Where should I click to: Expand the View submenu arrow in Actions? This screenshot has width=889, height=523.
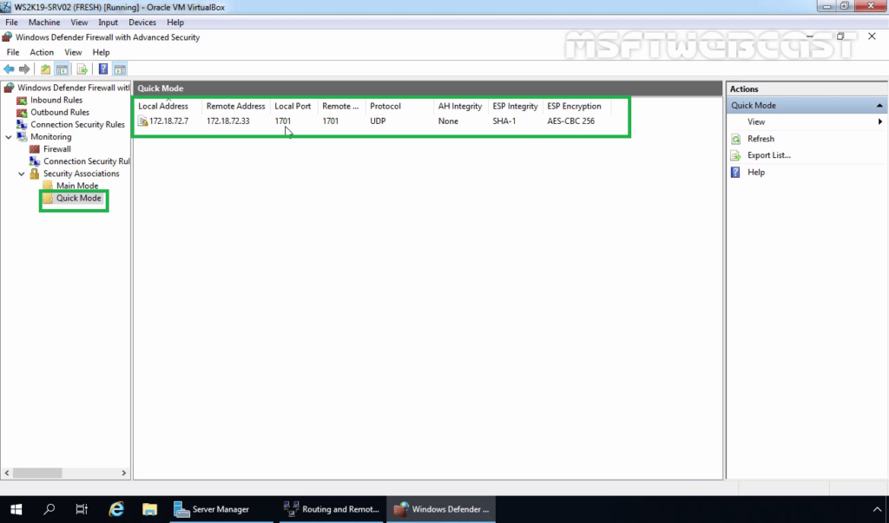click(880, 121)
